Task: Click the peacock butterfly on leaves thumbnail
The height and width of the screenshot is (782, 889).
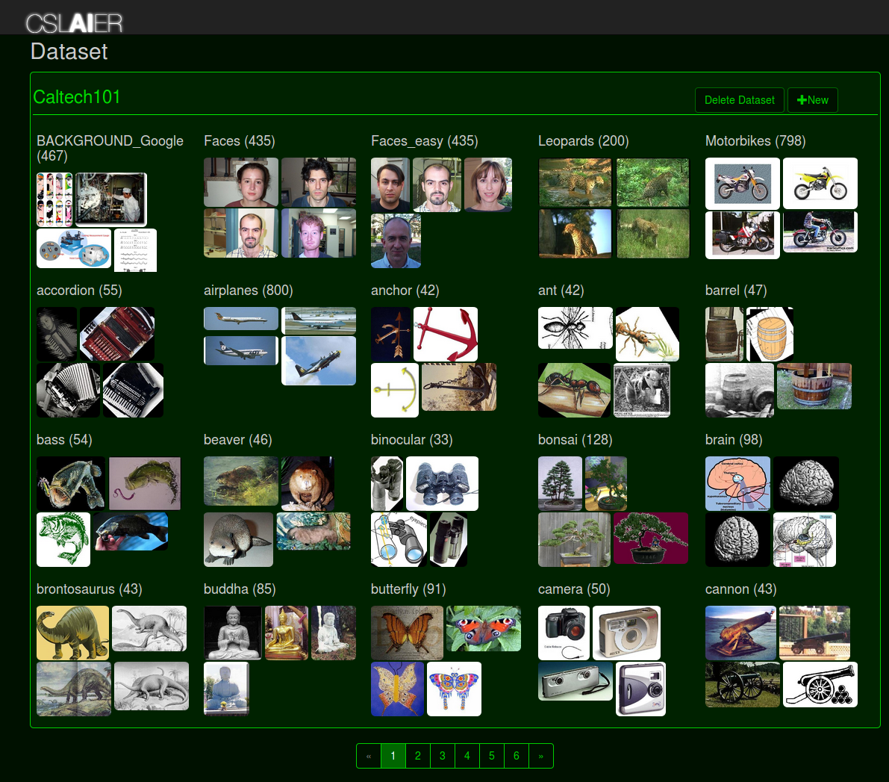Action: tap(483, 628)
